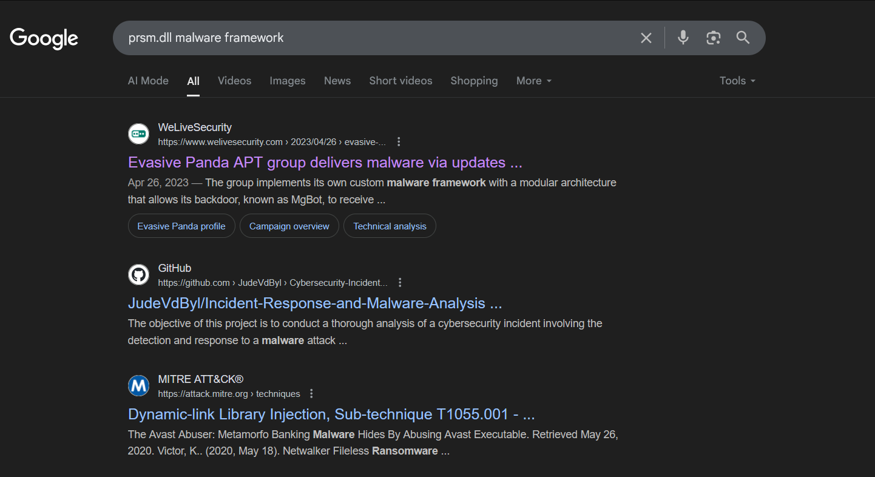Open Dynamic-link Library Injection MITRE result
The width and height of the screenshot is (875, 477).
tap(331, 414)
